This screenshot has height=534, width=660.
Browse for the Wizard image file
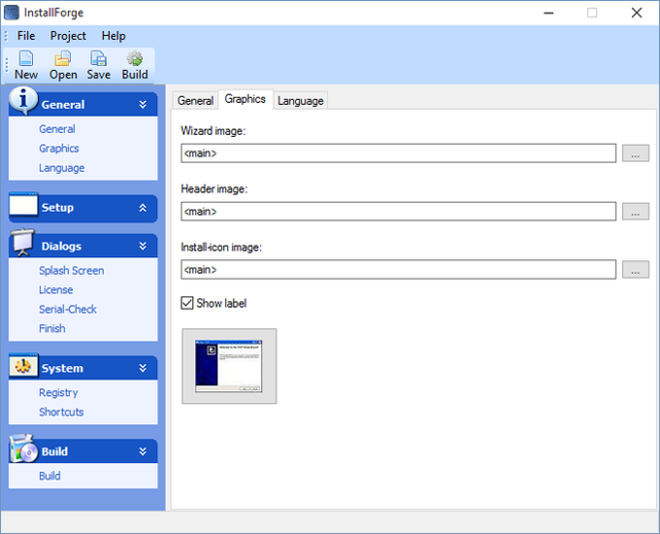tap(635, 153)
